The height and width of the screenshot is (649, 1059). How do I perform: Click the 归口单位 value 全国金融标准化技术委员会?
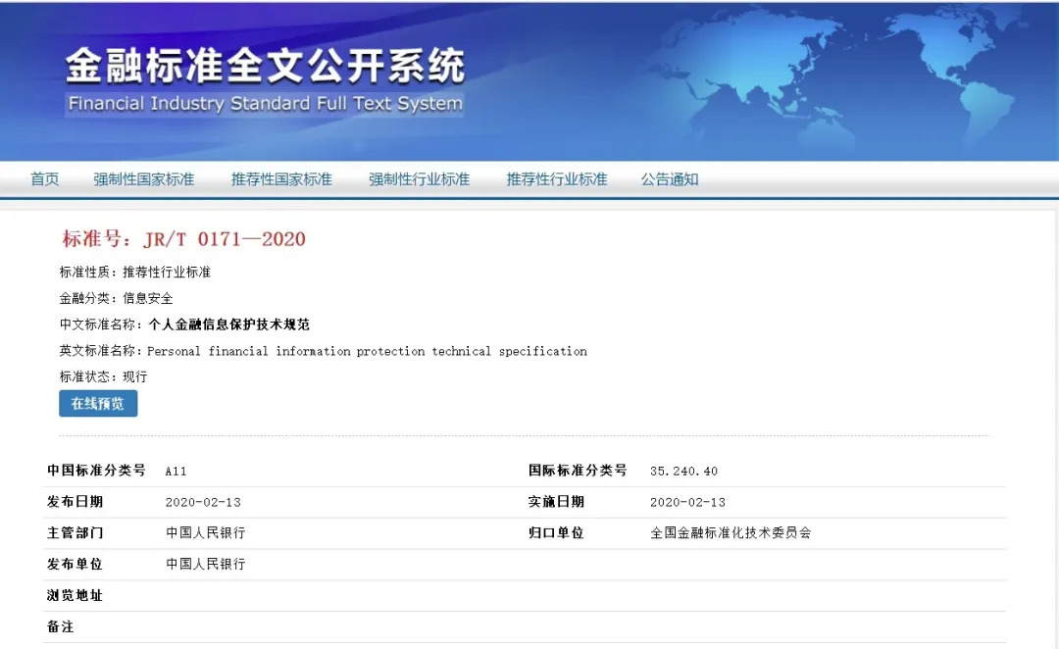731,533
